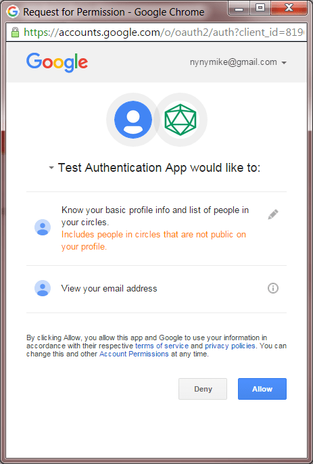The width and height of the screenshot is (313, 464).
Task: Edit circles permission with pencil icon
Action: click(x=272, y=214)
